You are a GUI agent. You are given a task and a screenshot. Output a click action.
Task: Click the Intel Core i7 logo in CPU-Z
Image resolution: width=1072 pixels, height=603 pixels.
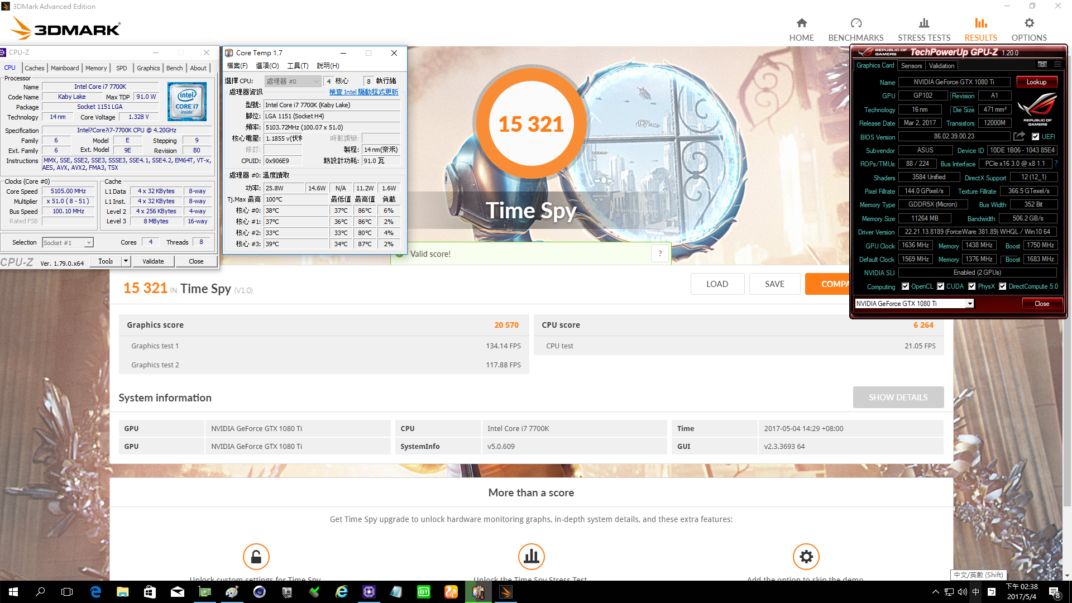coord(187,102)
